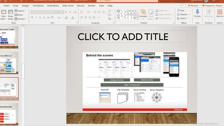Open the Paragraph dialog launcher

coord(114,23)
